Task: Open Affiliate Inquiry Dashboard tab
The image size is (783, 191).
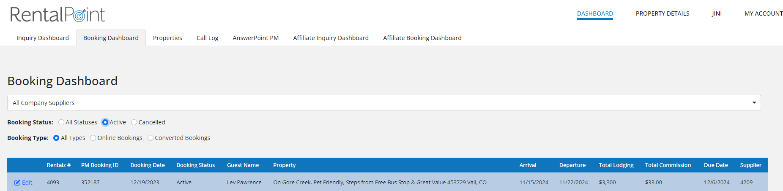Action: [331, 38]
